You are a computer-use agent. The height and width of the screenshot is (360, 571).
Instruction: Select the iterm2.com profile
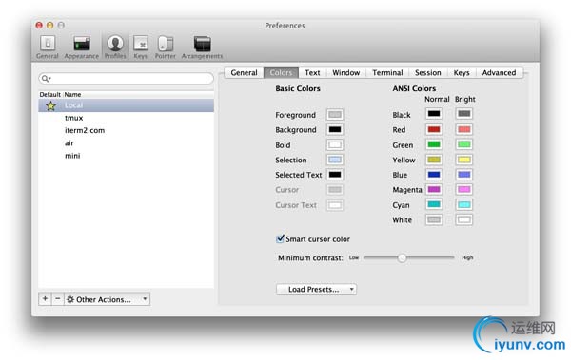click(x=126, y=130)
